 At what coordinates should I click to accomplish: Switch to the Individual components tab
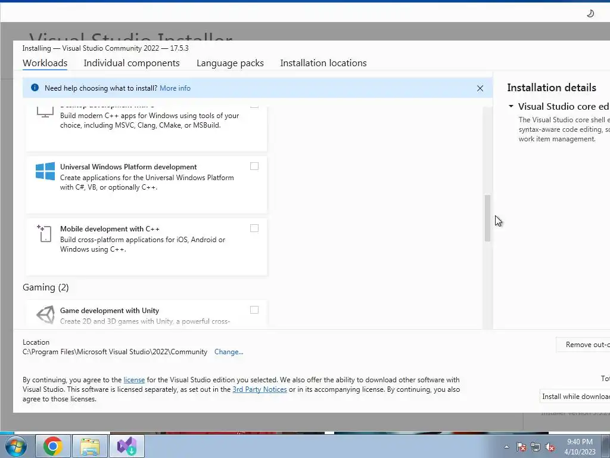[132, 63]
